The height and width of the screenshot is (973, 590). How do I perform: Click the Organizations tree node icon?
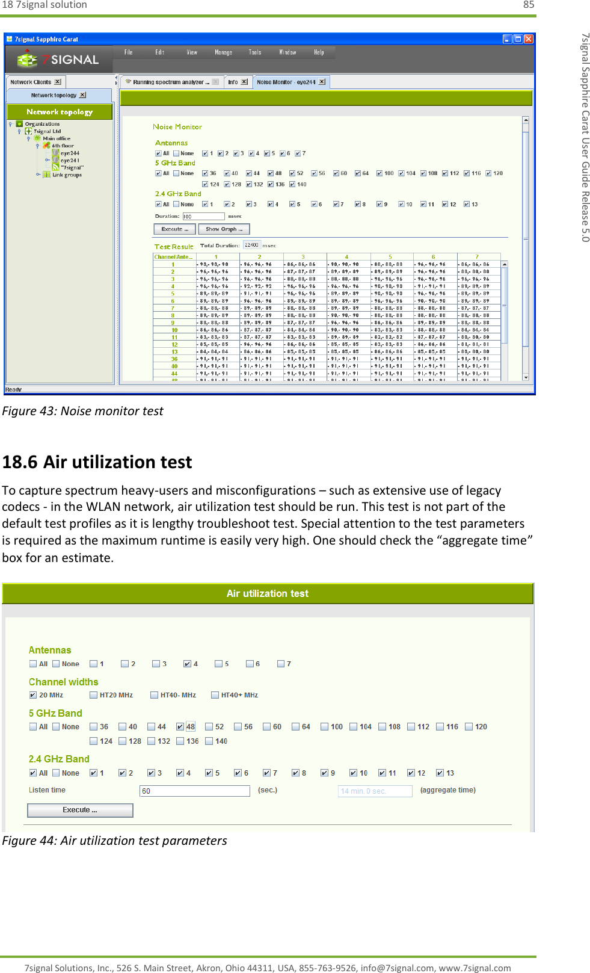click(x=19, y=124)
